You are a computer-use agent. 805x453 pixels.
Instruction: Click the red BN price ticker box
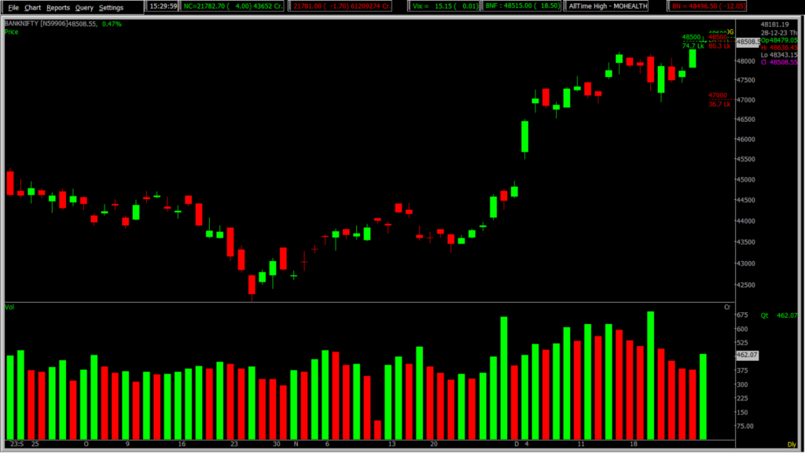[x=708, y=6]
